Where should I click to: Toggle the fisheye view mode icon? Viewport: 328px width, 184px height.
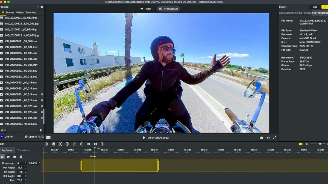pos(2,157)
